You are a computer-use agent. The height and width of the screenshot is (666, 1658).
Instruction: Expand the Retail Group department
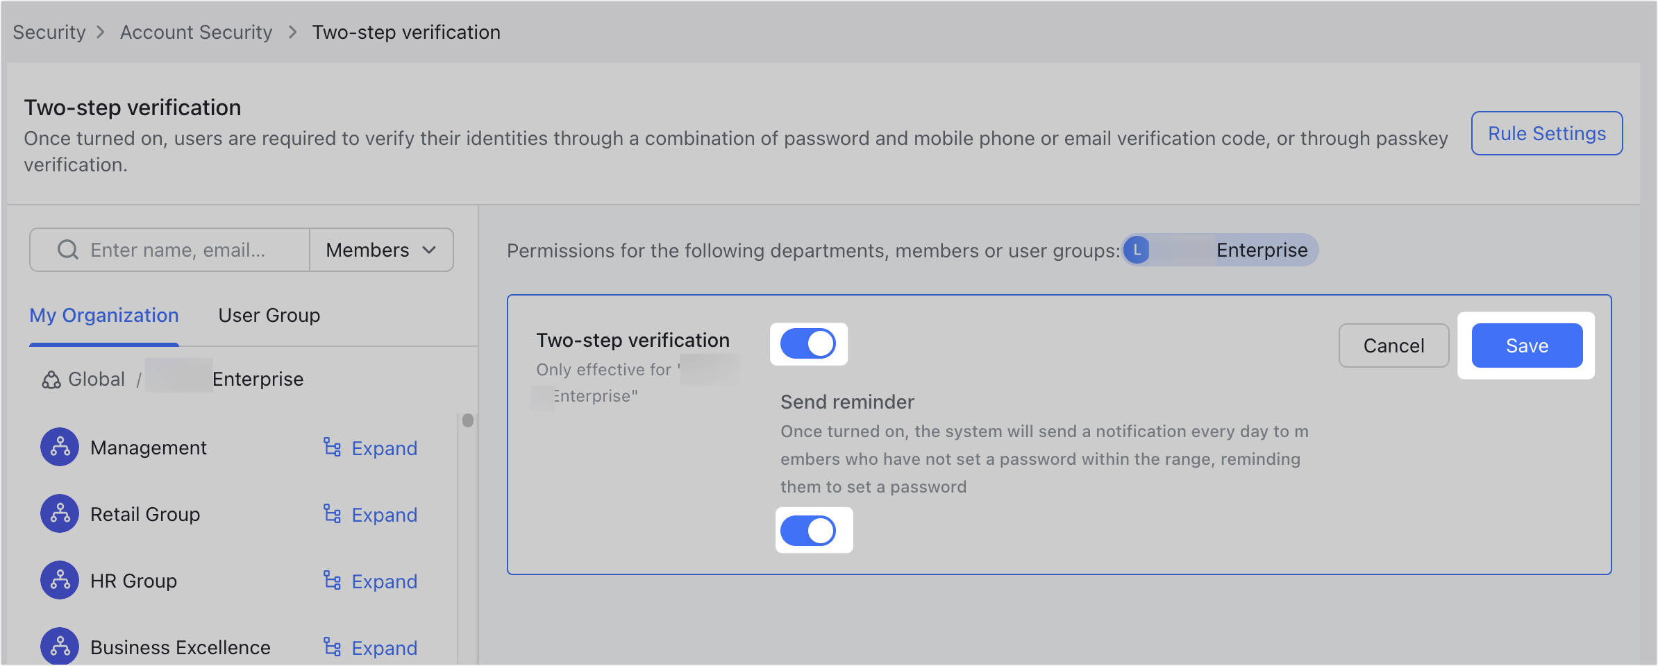click(x=384, y=514)
